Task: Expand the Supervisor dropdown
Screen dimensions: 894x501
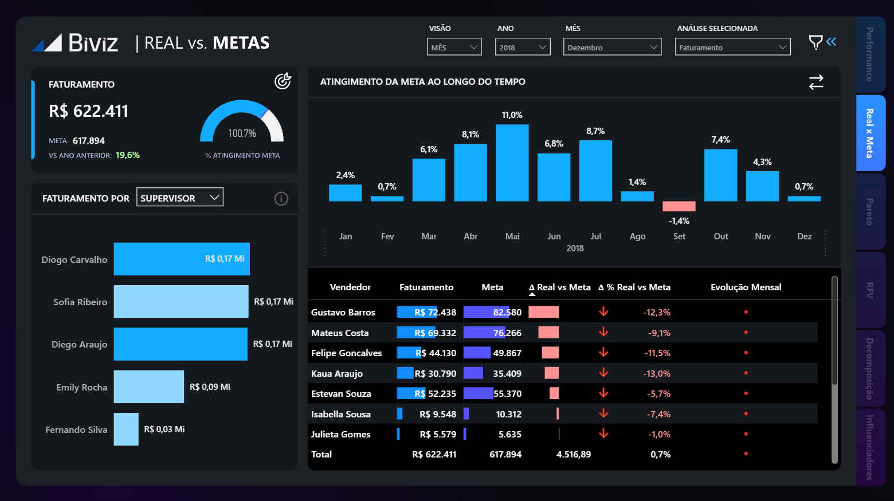Action: pos(180,198)
